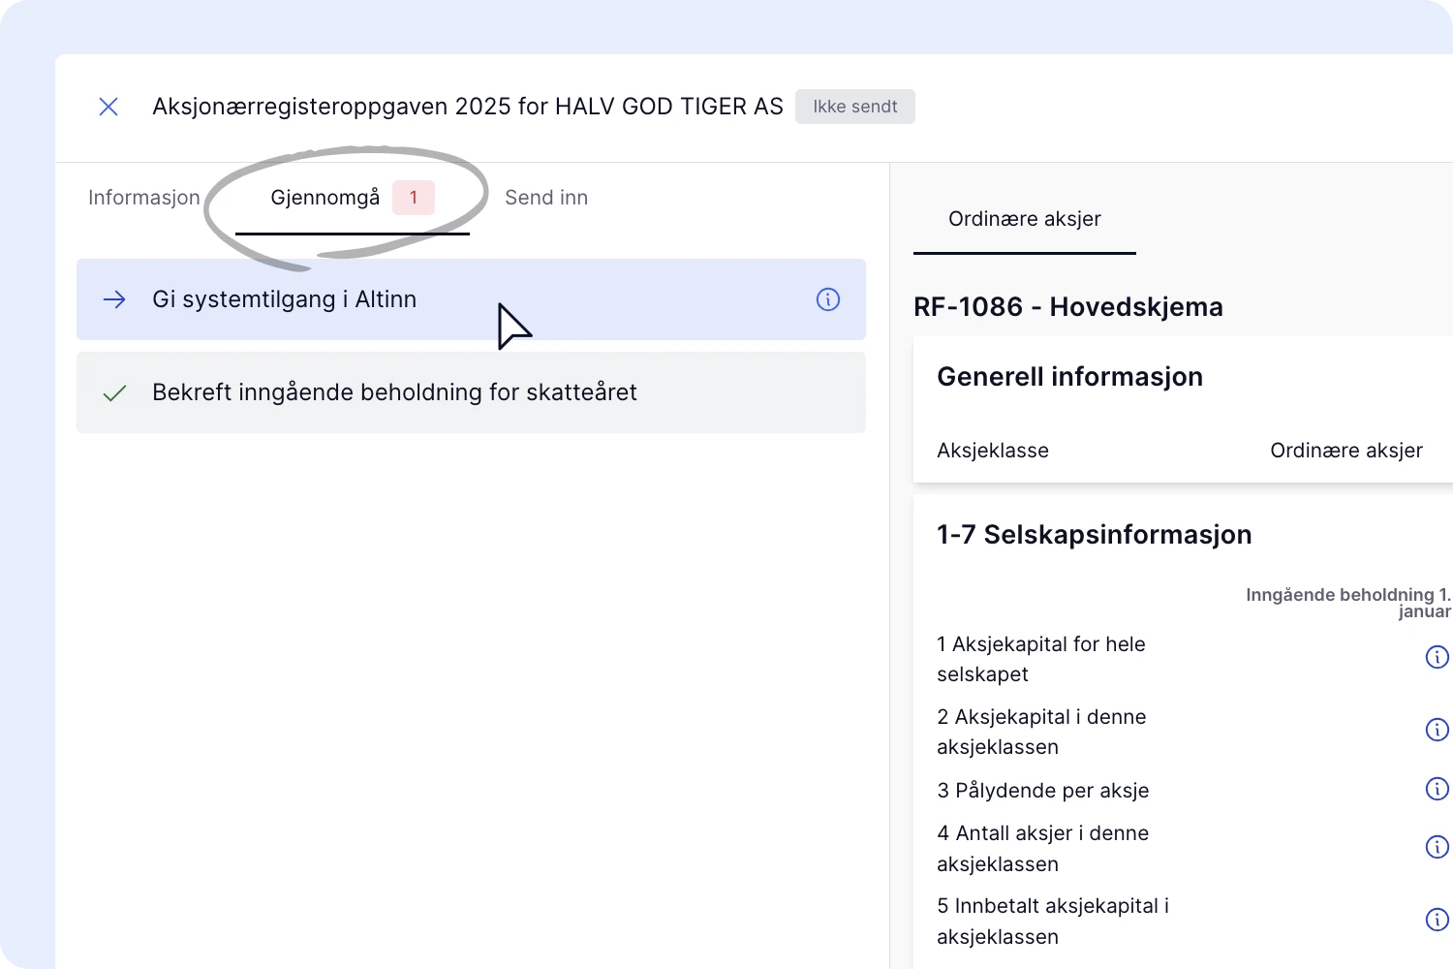Go to the Send inn tab
This screenshot has height=969, width=1453.
(546, 198)
